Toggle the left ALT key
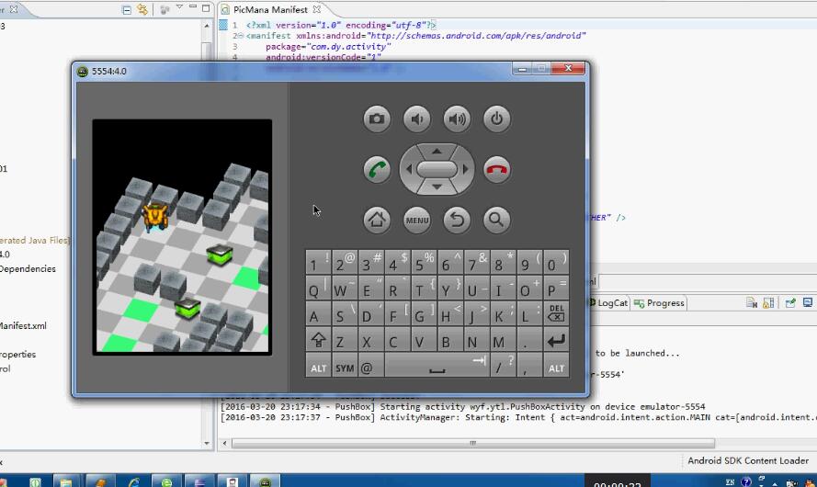Image resolution: width=817 pixels, height=487 pixels. pos(318,367)
